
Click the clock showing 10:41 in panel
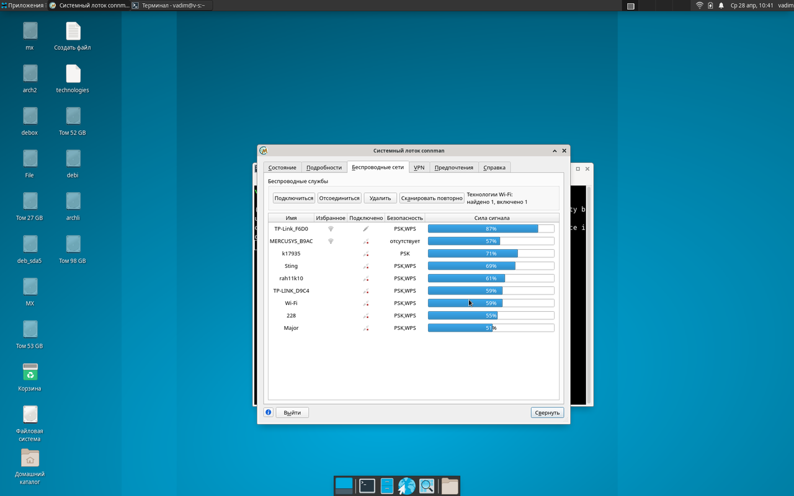[x=752, y=6]
